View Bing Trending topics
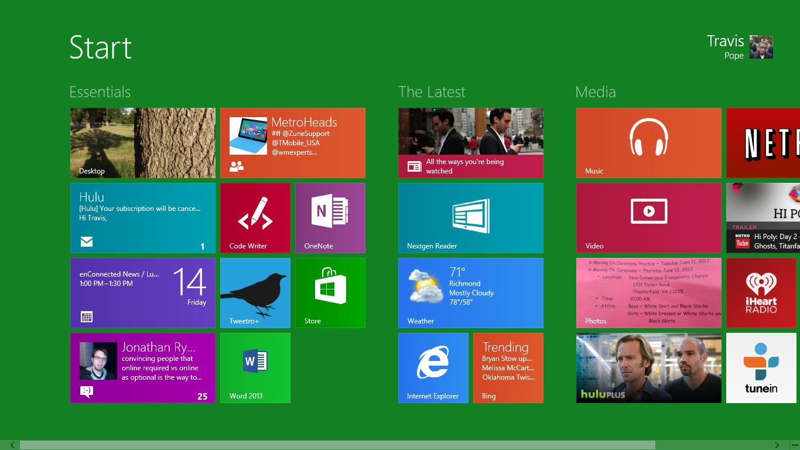800x450 pixels. [508, 367]
